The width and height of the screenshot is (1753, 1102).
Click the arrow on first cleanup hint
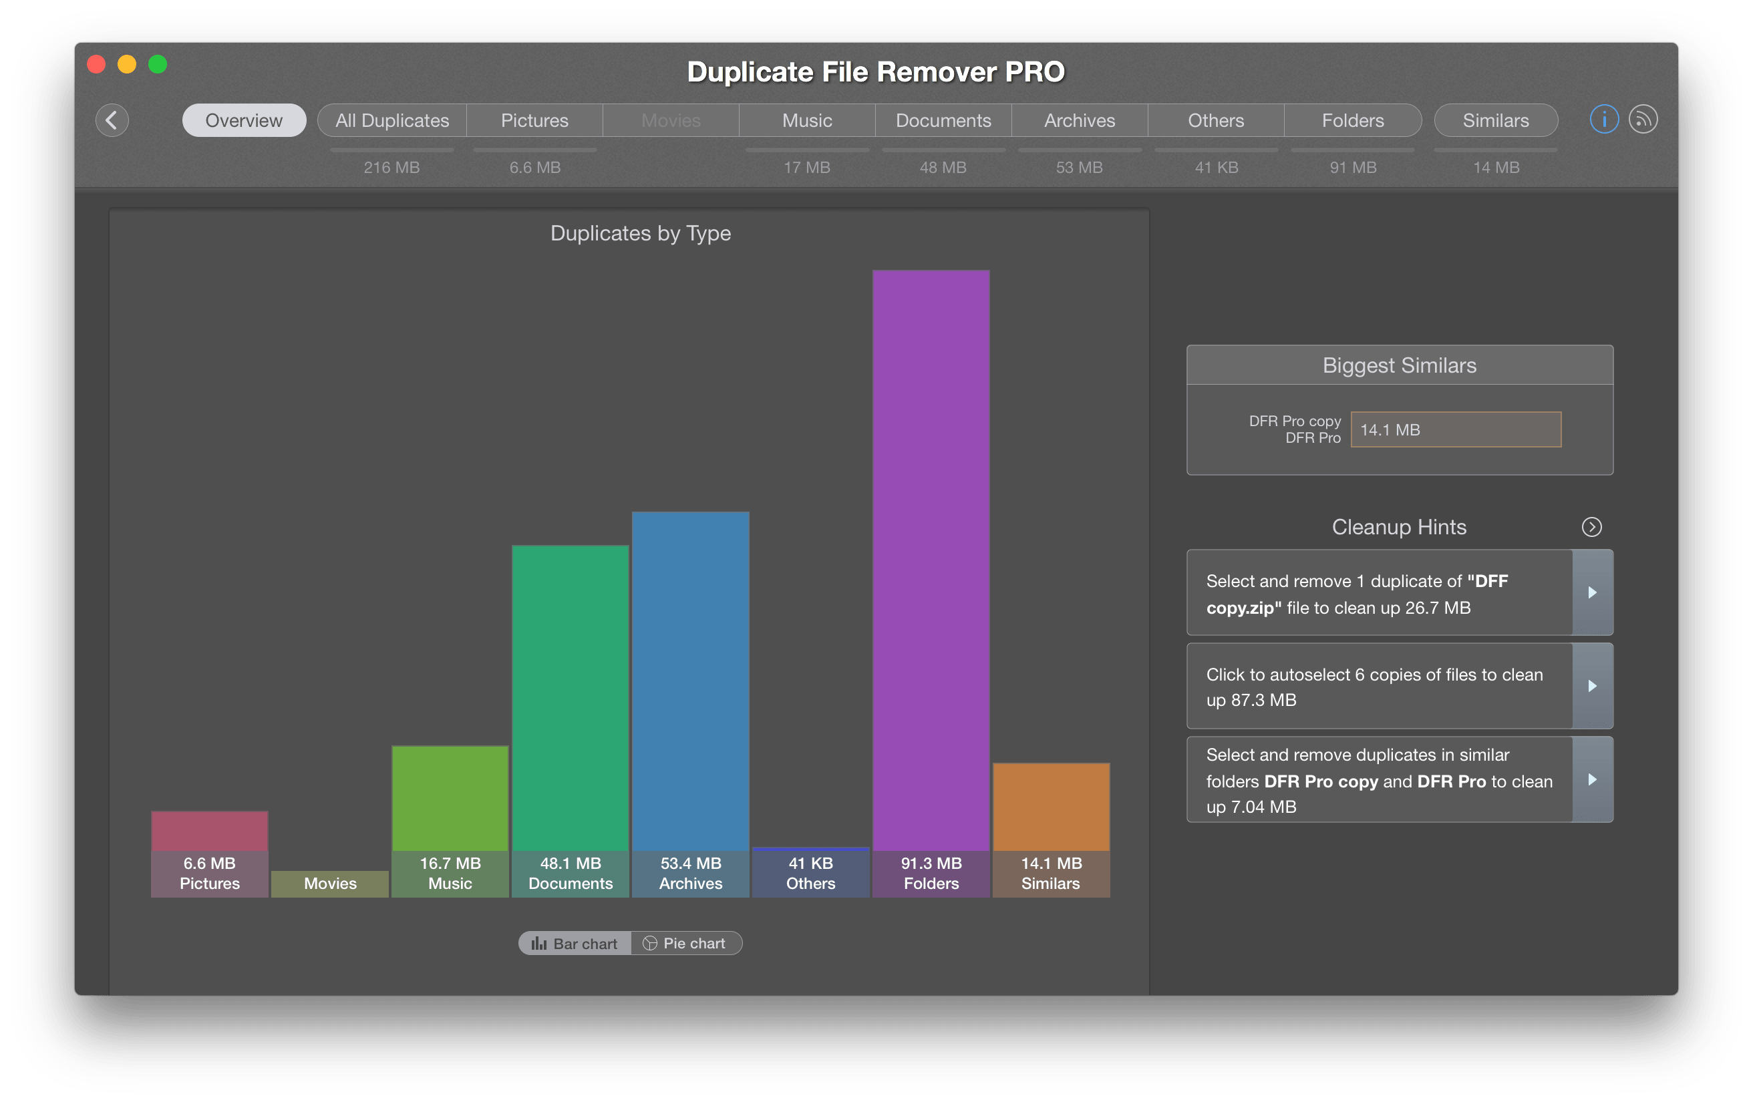pyautogui.click(x=1591, y=593)
